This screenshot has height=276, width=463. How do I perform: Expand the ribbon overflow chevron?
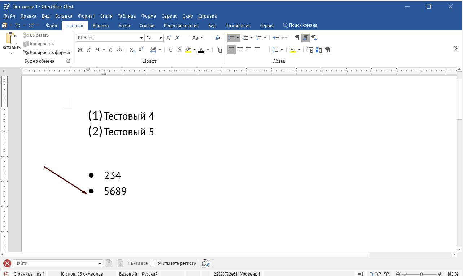(456, 49)
